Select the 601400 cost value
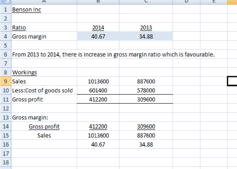This screenshot has height=169, width=237. (98, 90)
